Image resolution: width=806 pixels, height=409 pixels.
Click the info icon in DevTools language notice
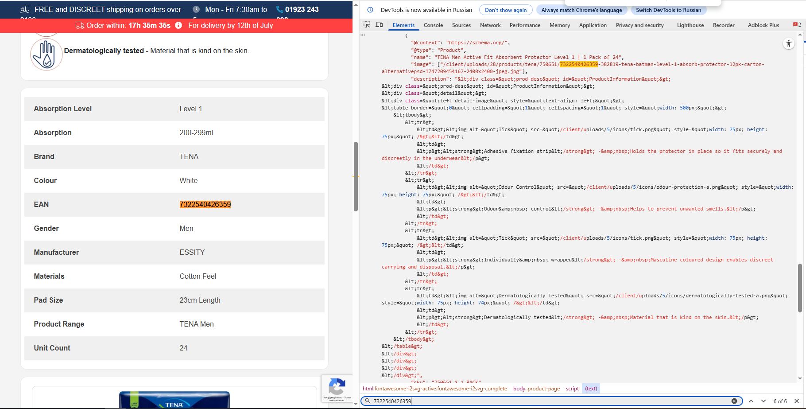tap(370, 10)
